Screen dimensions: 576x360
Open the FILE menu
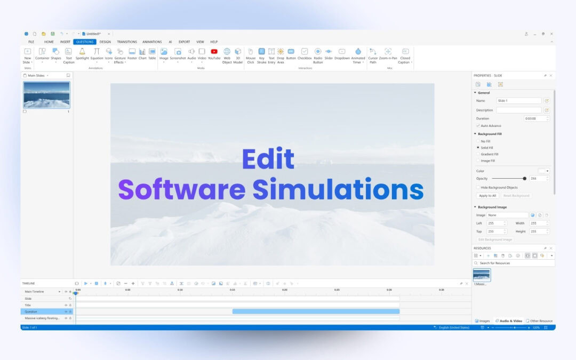pos(31,42)
